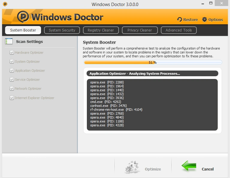Click the Scan Settings heading
Screen dimensions: 230x178
pos(29,42)
